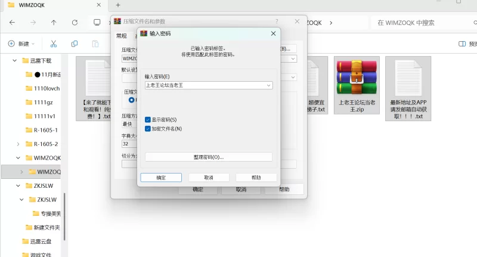This screenshot has width=477, height=257.
Task: Collapse the parent WIMZOQK folder
Action: coord(18,158)
